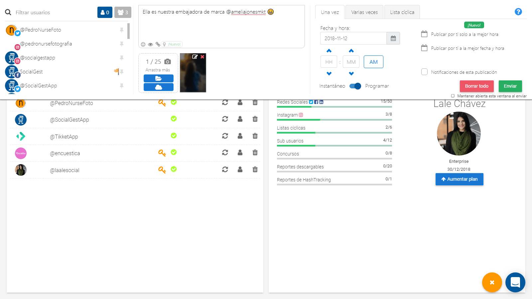This screenshot has height=299, width=532.
Task: Click the sidebar account list scrollbar
Action: click(x=128, y=31)
